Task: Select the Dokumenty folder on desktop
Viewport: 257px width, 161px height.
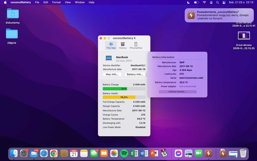Action: click(x=13, y=16)
